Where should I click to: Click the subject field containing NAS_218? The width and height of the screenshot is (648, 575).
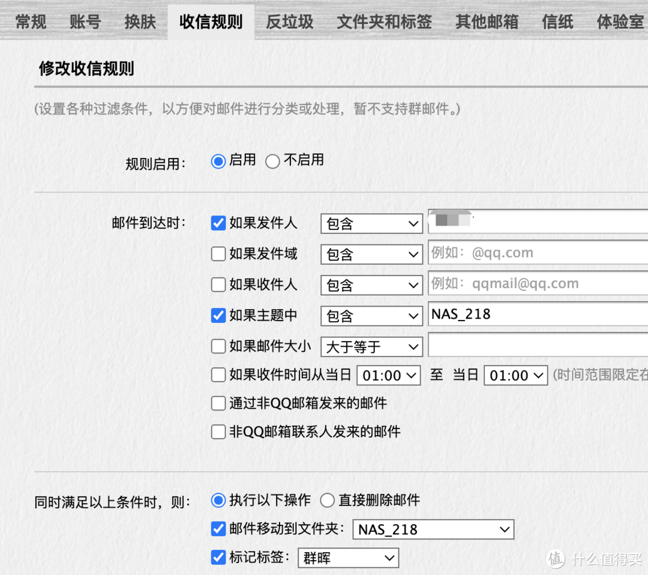point(537,315)
